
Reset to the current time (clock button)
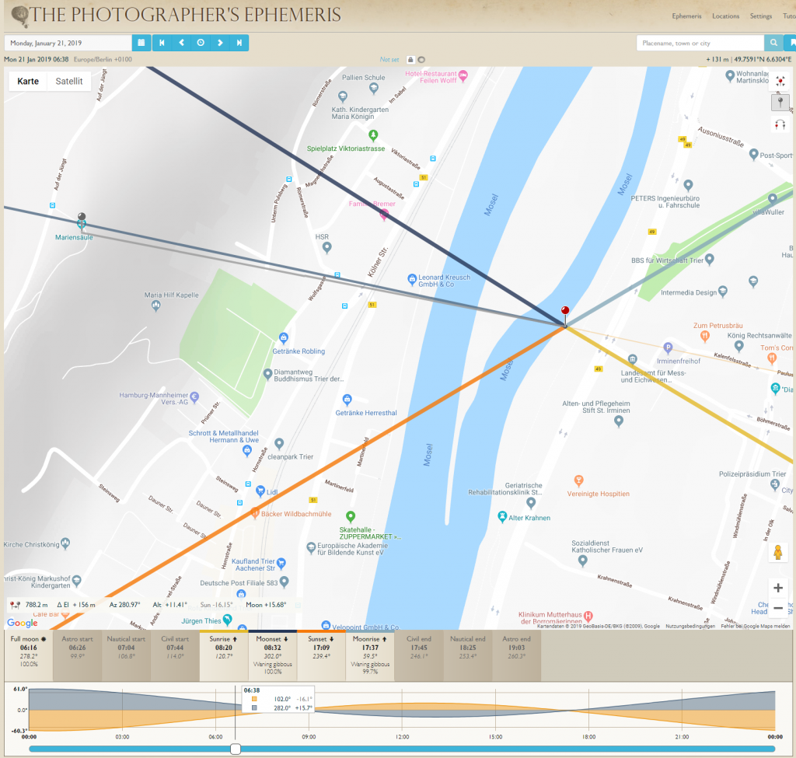click(201, 43)
